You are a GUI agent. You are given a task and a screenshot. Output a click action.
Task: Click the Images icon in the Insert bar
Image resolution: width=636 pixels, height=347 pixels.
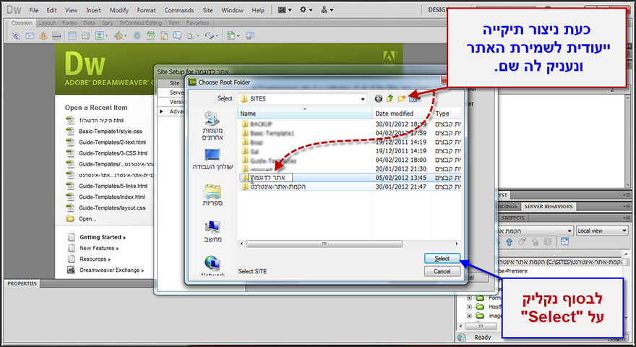pyautogui.click(x=100, y=35)
